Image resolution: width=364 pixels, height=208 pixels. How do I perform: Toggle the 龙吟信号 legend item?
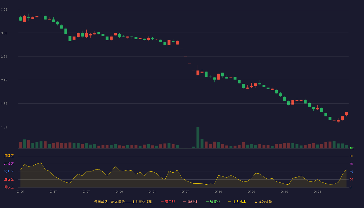(263, 202)
